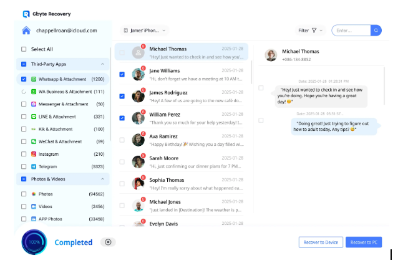The height and width of the screenshot is (268, 403).
Task: Click the Whatsapp & Attachment icon
Action: click(x=34, y=79)
